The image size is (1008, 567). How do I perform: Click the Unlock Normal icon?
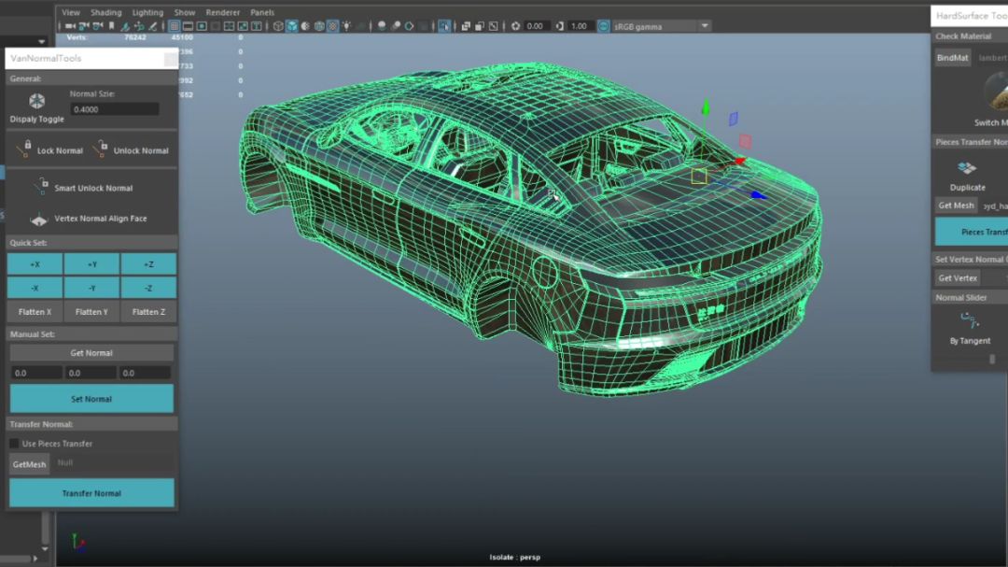(100, 149)
